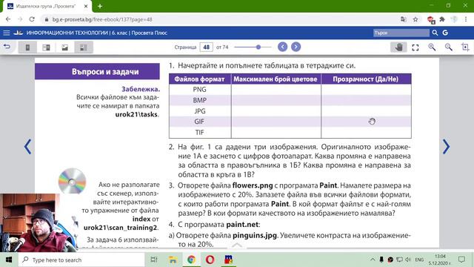The image size is (474, 267).
Task: Open the Chrome three-dot menu
Action: [466, 19]
